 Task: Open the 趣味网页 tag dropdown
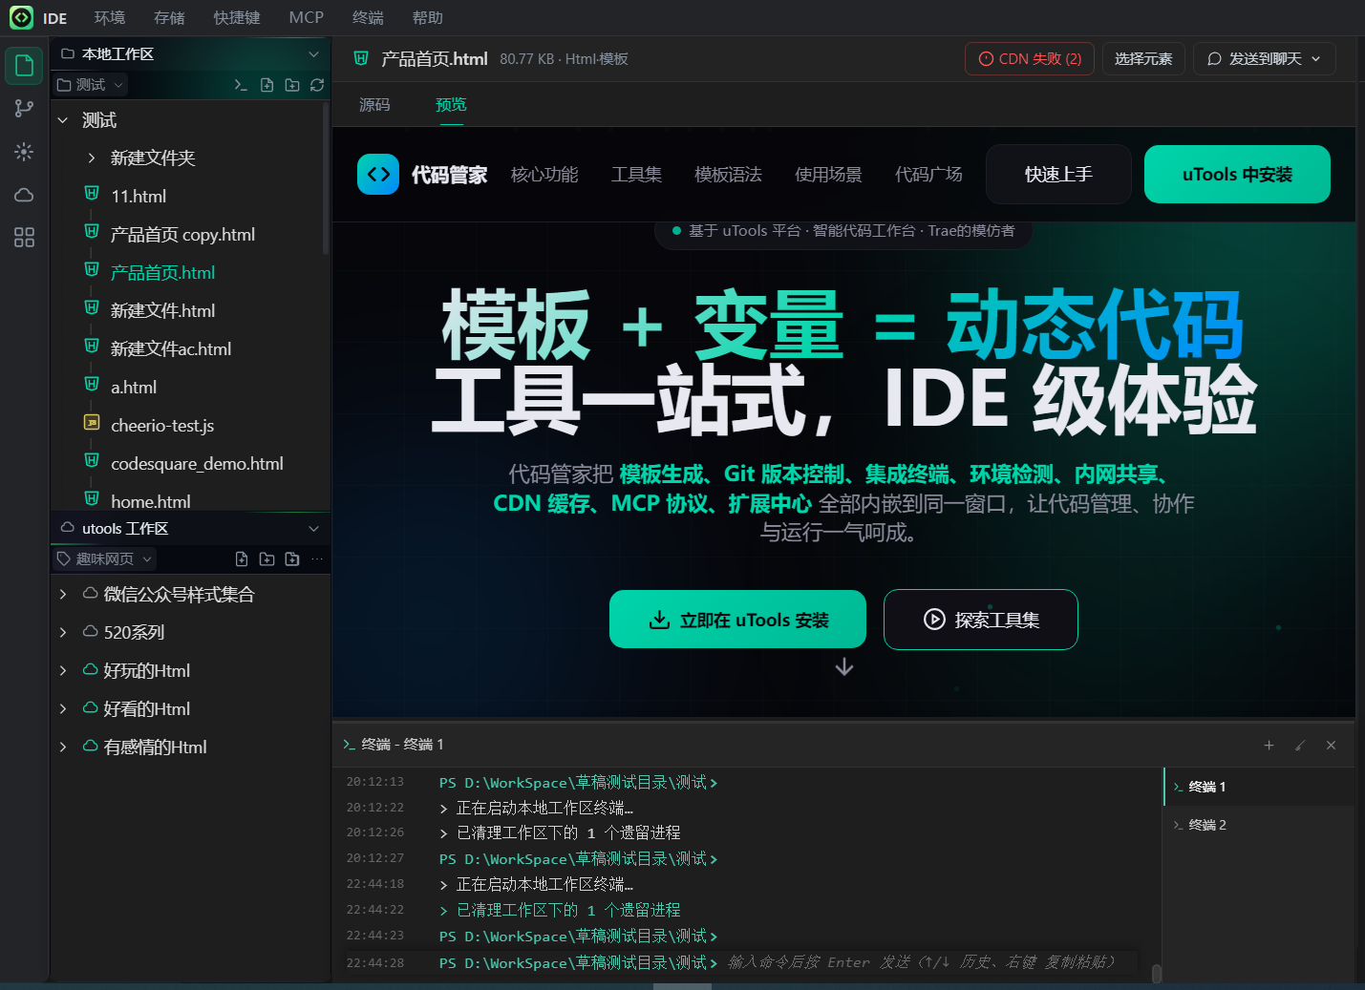pos(104,558)
